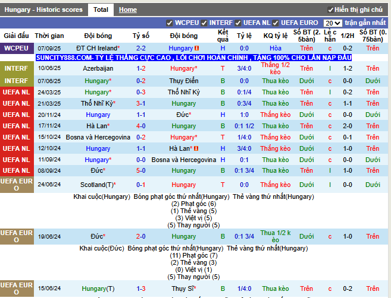Toggle the INTERF competition checkbox

[x=204, y=23]
